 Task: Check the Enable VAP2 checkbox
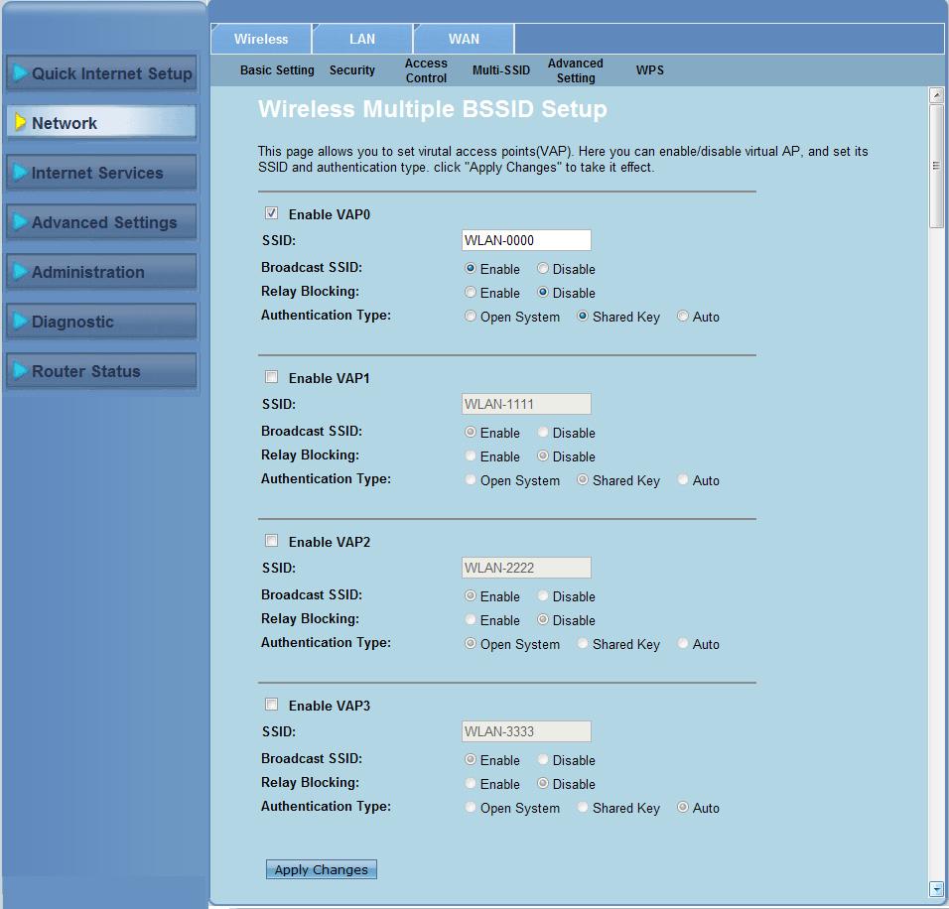271,541
